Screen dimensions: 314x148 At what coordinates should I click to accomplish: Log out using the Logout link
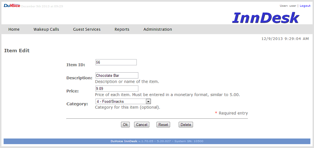point(305,6)
